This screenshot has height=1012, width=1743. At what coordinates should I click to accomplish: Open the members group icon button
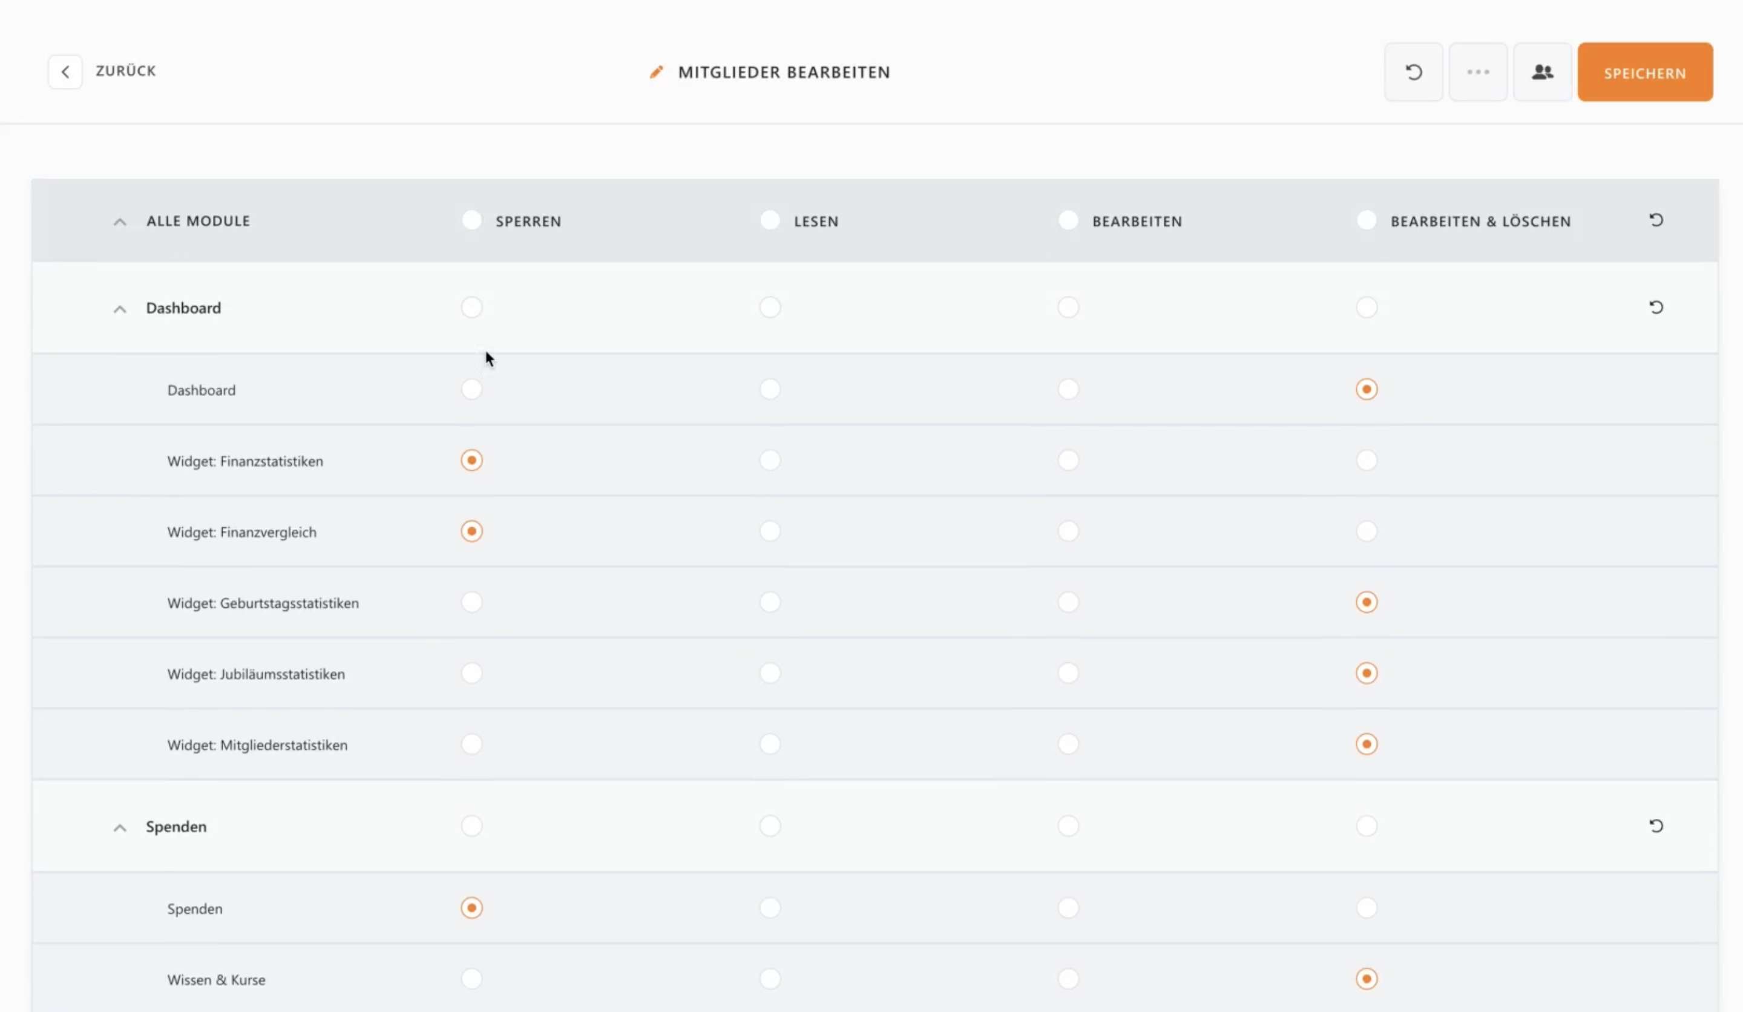[x=1541, y=72]
